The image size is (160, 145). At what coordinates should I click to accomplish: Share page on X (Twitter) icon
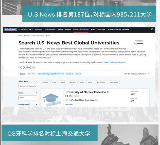[x=25, y=67]
